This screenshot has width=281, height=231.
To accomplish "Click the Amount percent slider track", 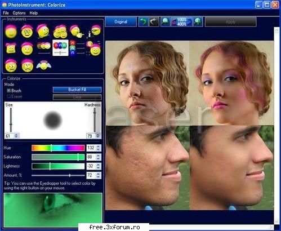I will pyautogui.click(x=58, y=175).
